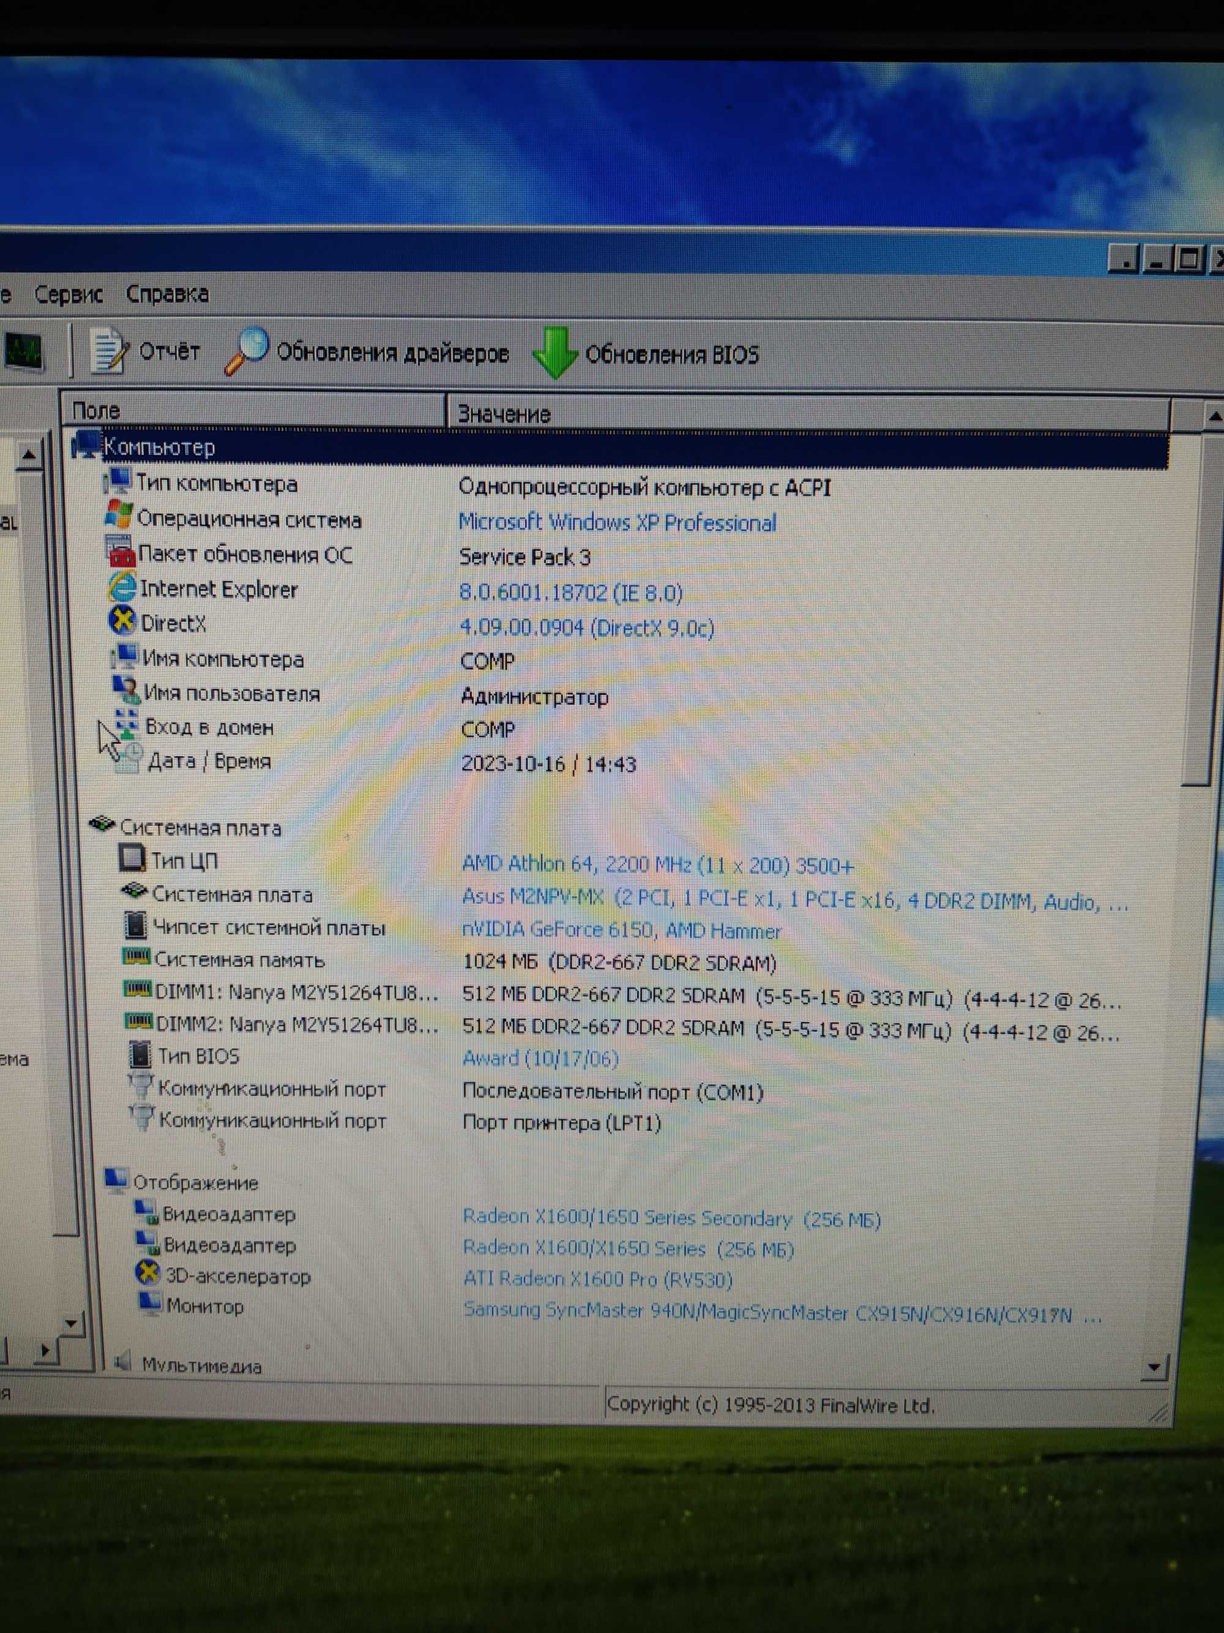Select the Администратор value
1224x1633 pixels.
pos(534,696)
